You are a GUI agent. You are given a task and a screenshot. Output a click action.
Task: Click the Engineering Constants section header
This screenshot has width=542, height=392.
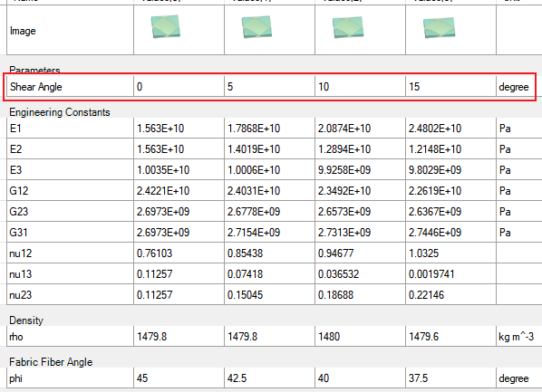tap(60, 112)
